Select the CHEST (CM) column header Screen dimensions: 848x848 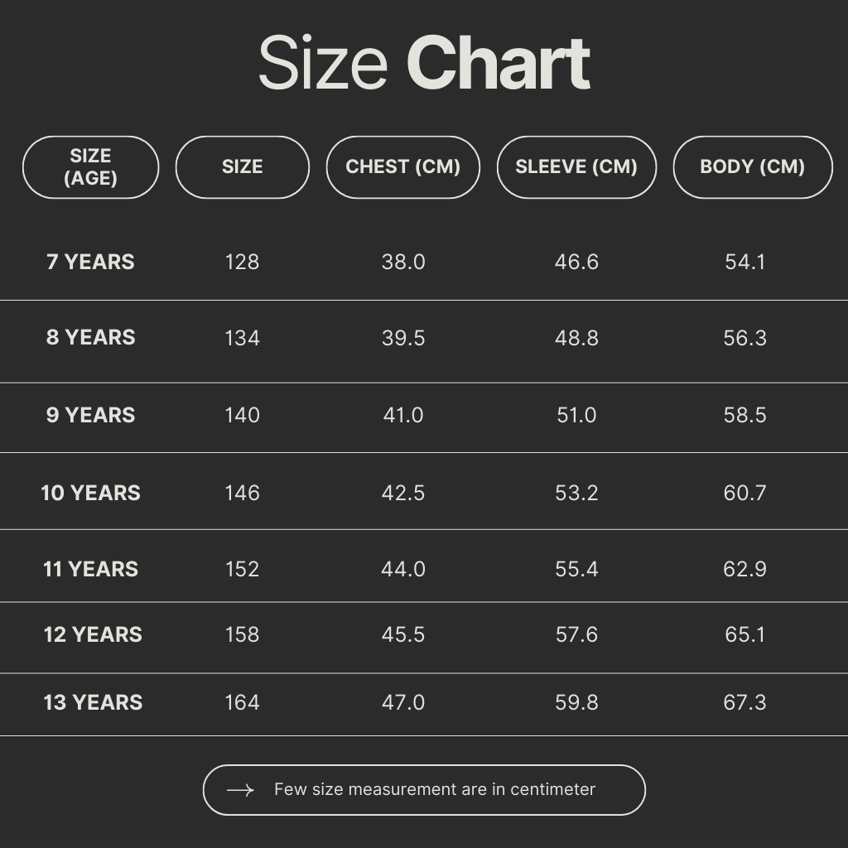pos(403,167)
